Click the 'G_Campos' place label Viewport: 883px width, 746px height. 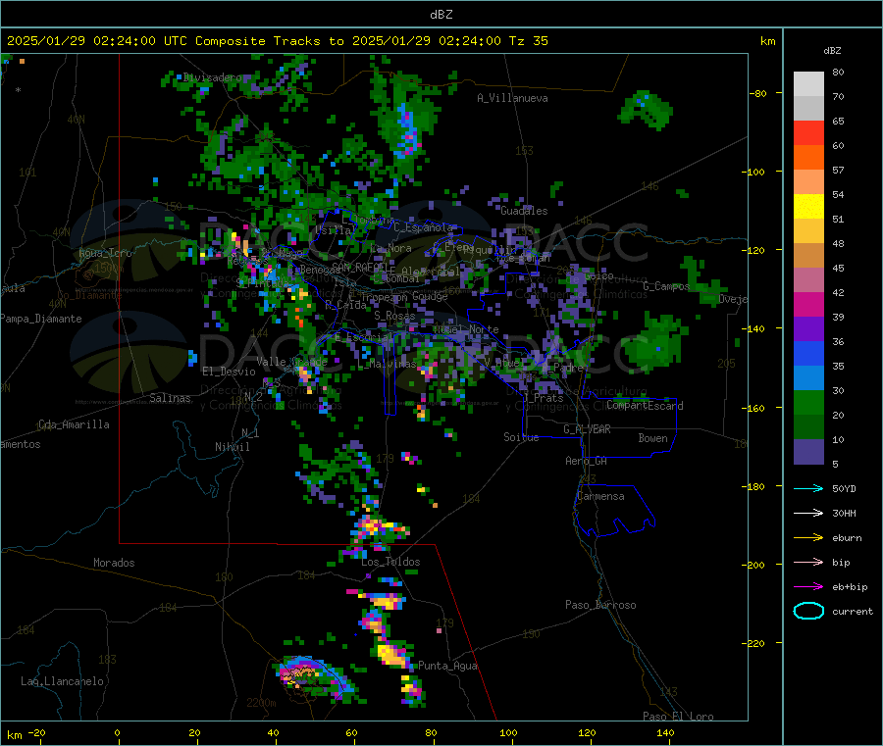click(x=666, y=287)
